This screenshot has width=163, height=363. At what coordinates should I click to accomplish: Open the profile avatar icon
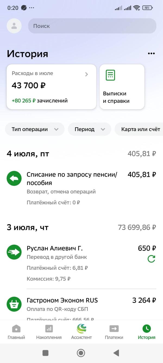click(x=14, y=26)
